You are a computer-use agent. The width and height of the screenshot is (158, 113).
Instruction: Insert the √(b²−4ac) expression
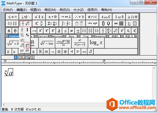47,43
